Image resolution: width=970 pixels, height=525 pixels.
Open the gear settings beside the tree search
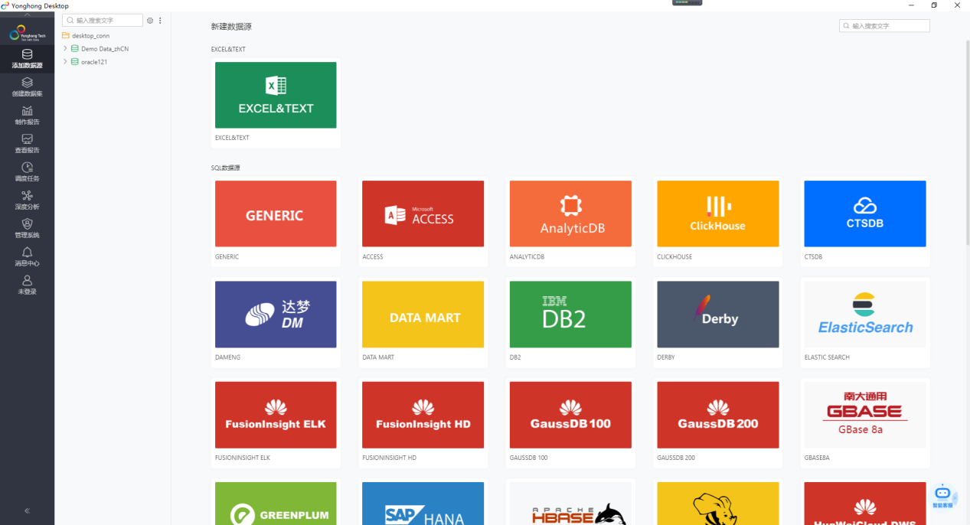pyautogui.click(x=150, y=21)
